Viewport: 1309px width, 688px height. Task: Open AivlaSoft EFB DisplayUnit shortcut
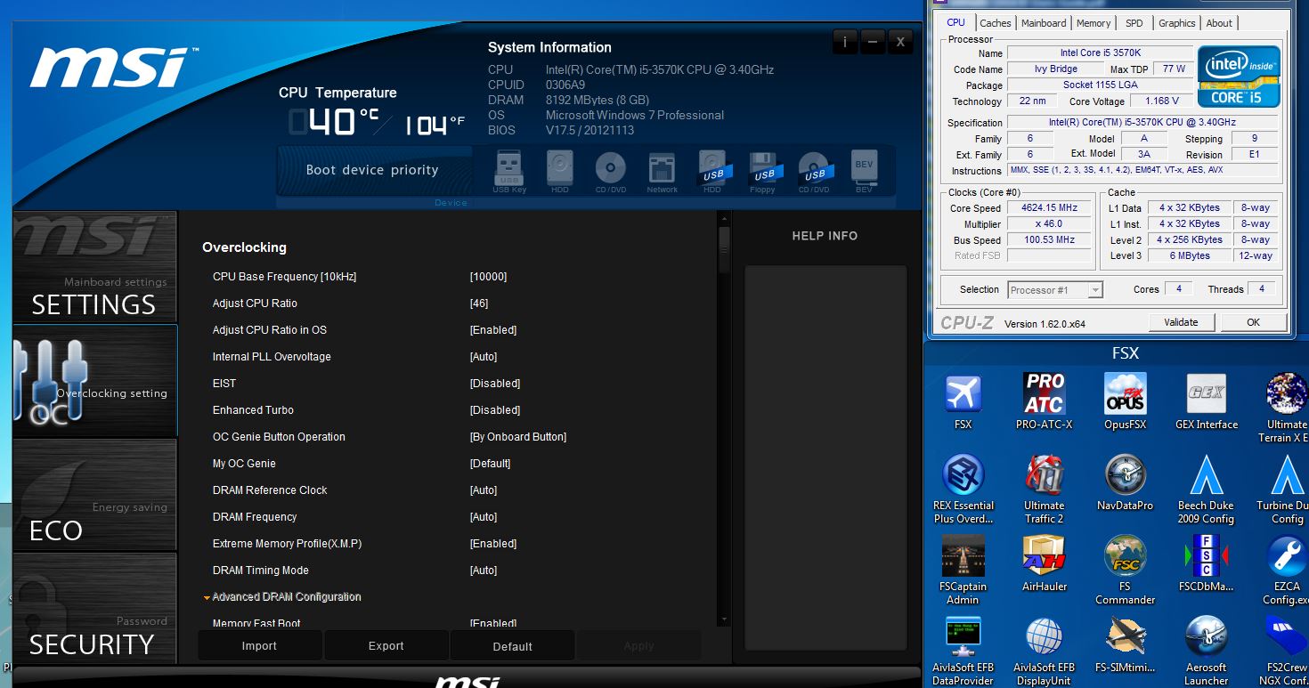coord(1044,652)
